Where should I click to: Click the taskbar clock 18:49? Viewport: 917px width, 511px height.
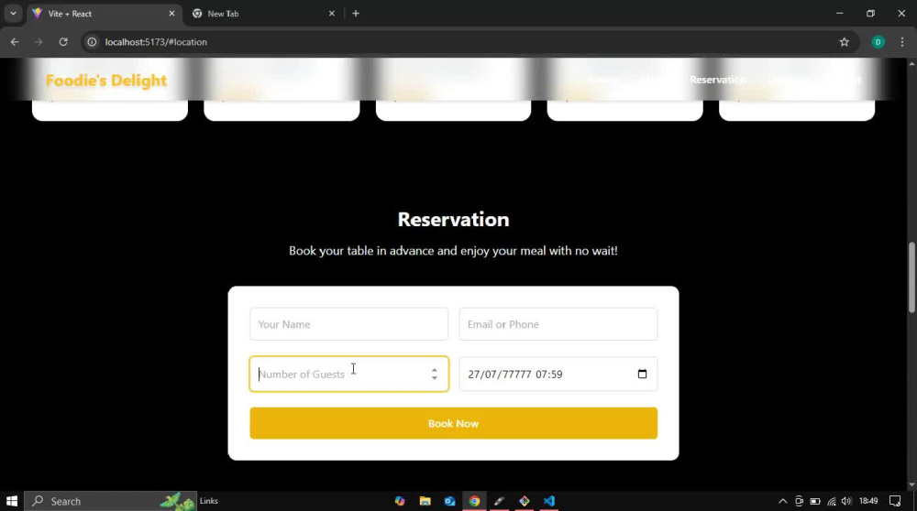pyautogui.click(x=868, y=501)
